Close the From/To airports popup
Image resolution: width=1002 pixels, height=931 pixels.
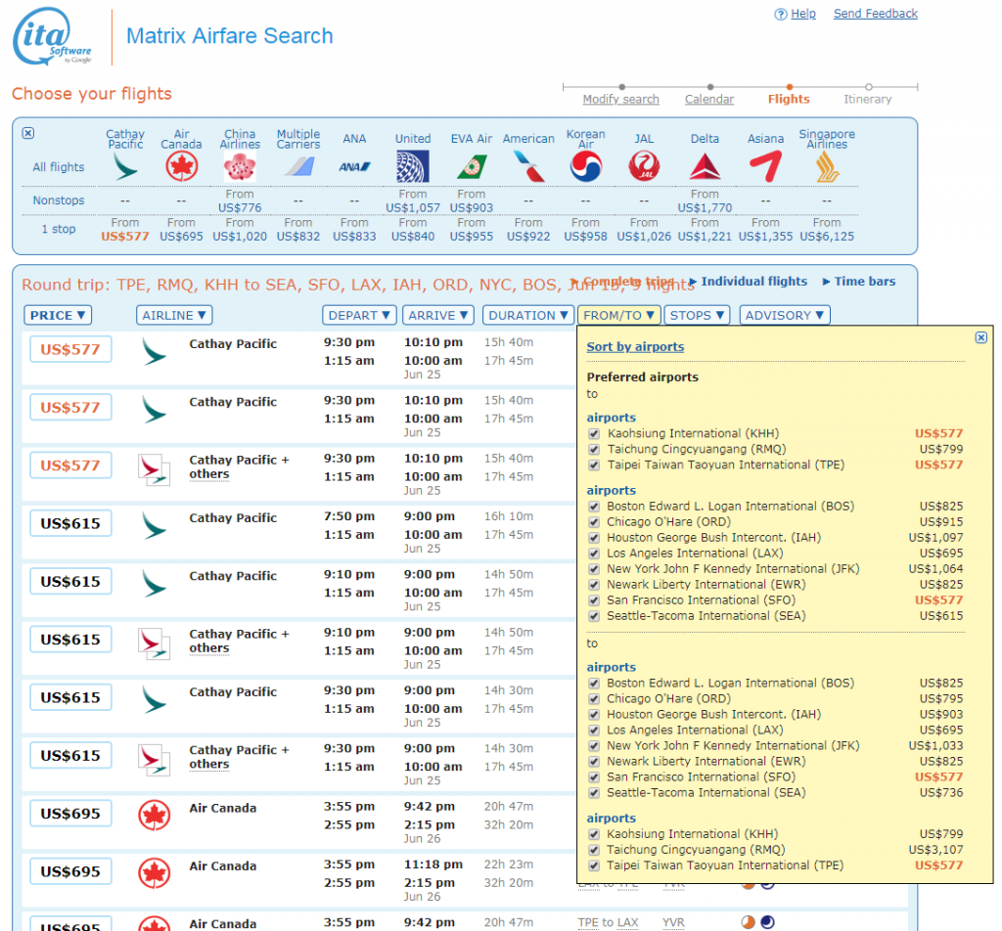980,337
